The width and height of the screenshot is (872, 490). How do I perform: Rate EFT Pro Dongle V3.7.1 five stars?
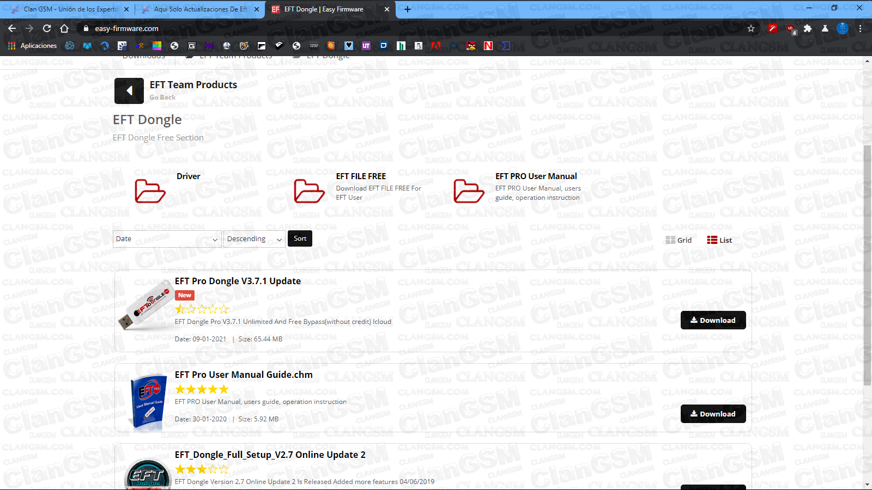tap(223, 309)
